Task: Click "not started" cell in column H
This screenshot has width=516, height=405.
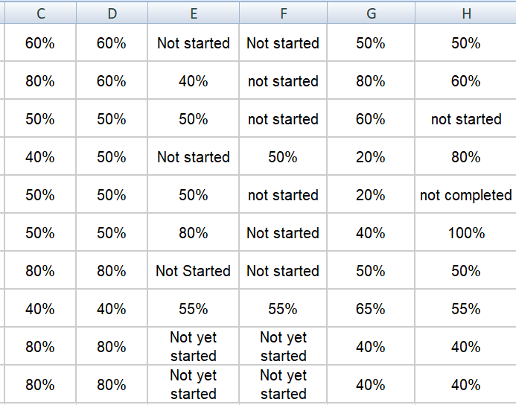Action: [x=465, y=119]
